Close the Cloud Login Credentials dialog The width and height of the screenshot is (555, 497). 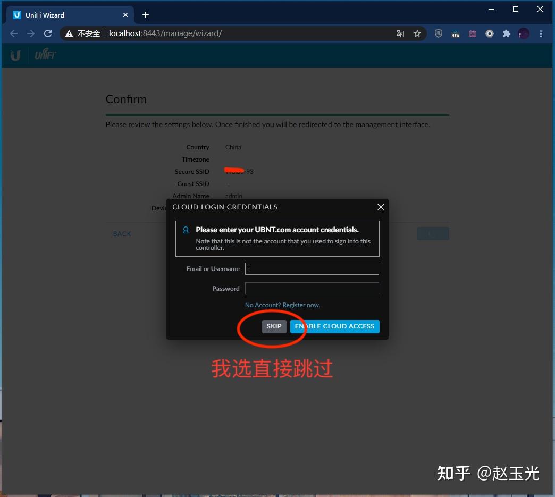[x=381, y=207]
